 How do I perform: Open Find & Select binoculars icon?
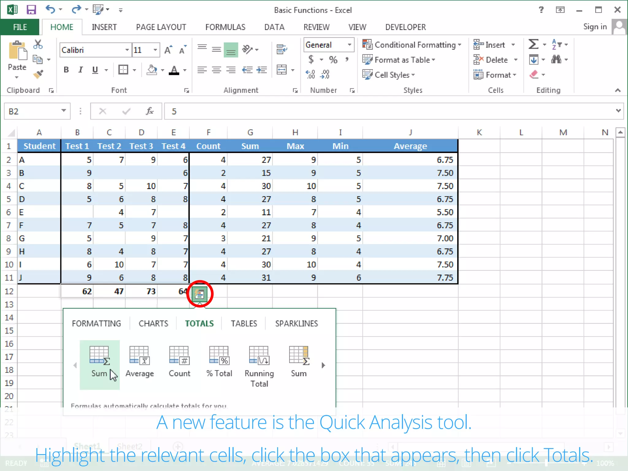[556, 59]
